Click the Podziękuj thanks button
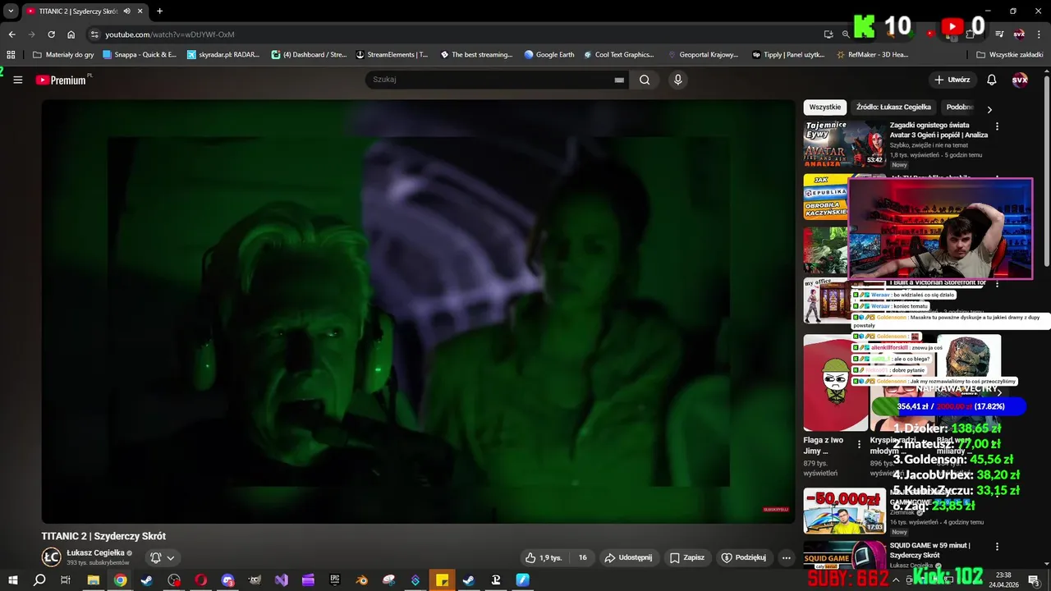Screen dimensions: 1051x591 (743, 557)
